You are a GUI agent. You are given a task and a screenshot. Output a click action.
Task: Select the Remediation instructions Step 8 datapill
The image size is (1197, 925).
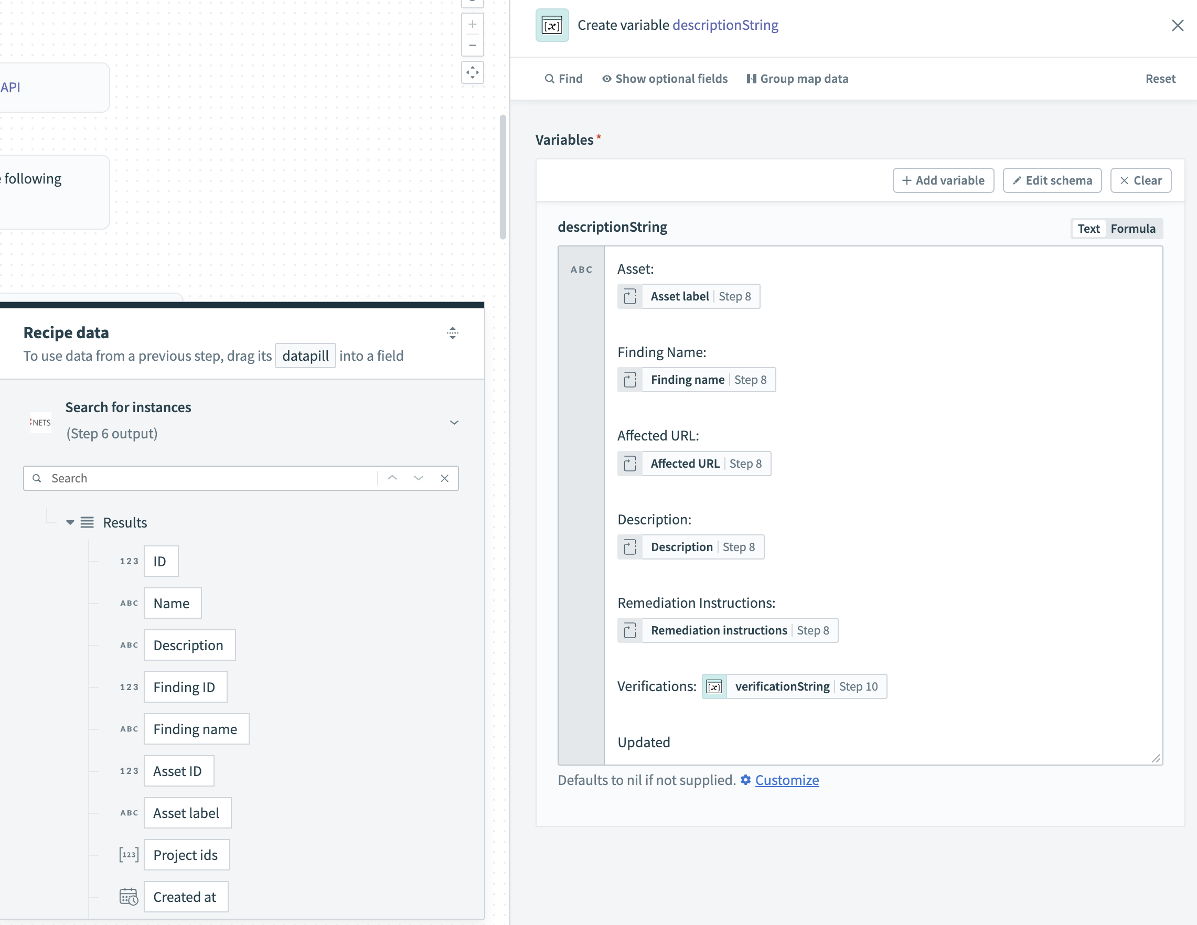728,630
